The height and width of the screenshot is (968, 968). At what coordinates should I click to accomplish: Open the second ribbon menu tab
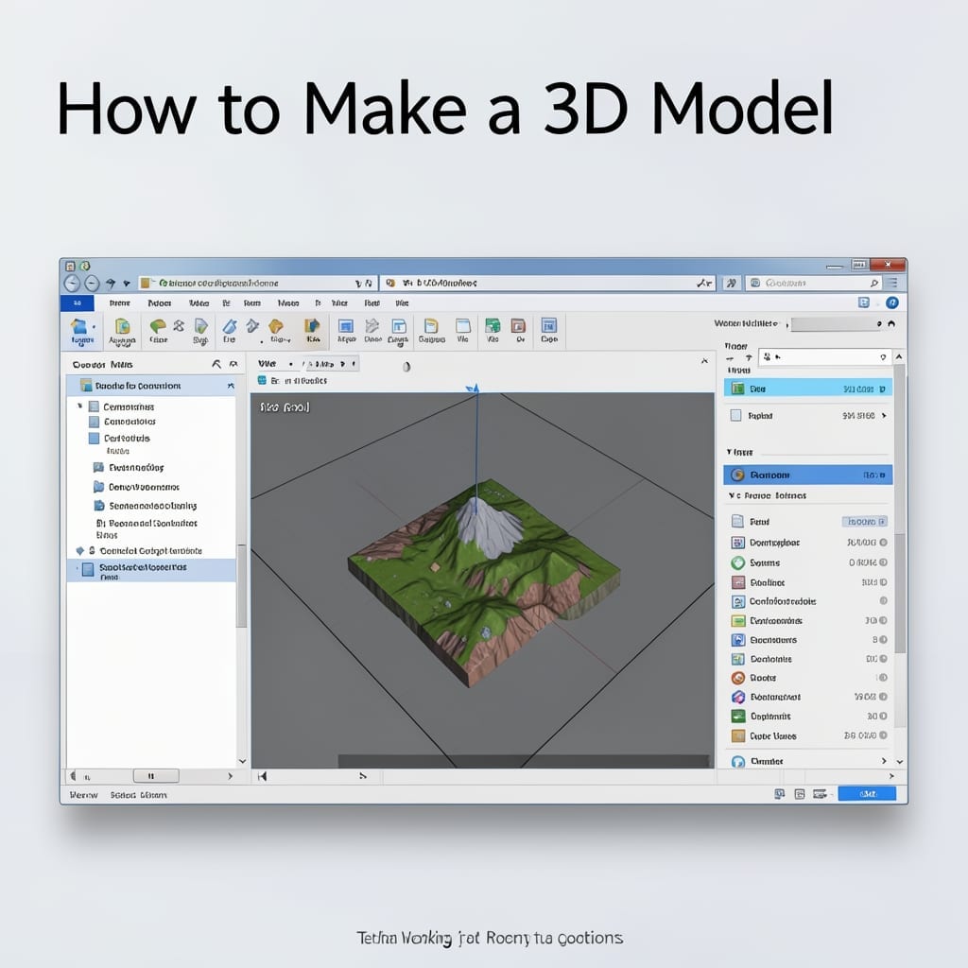point(159,303)
